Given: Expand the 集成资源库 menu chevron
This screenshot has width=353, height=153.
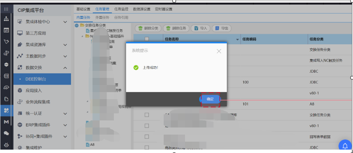Looking at the screenshot, I should (65, 45).
